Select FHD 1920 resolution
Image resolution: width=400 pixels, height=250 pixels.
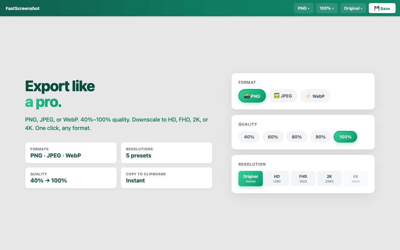pyautogui.click(x=303, y=178)
